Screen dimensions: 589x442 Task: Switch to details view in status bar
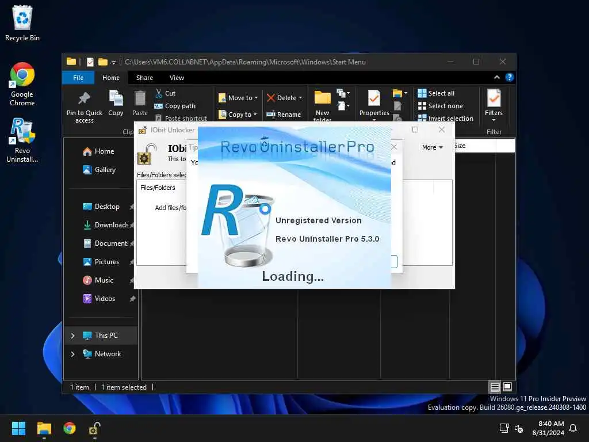[495, 387]
